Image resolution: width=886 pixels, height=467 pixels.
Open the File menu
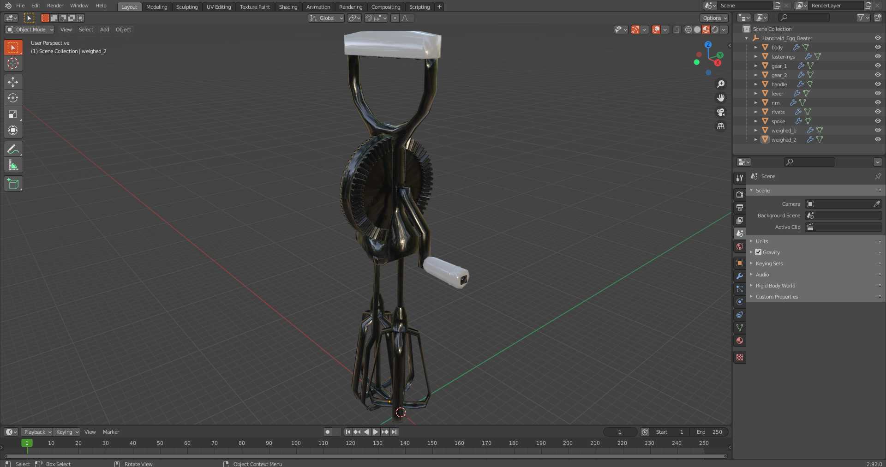[20, 6]
